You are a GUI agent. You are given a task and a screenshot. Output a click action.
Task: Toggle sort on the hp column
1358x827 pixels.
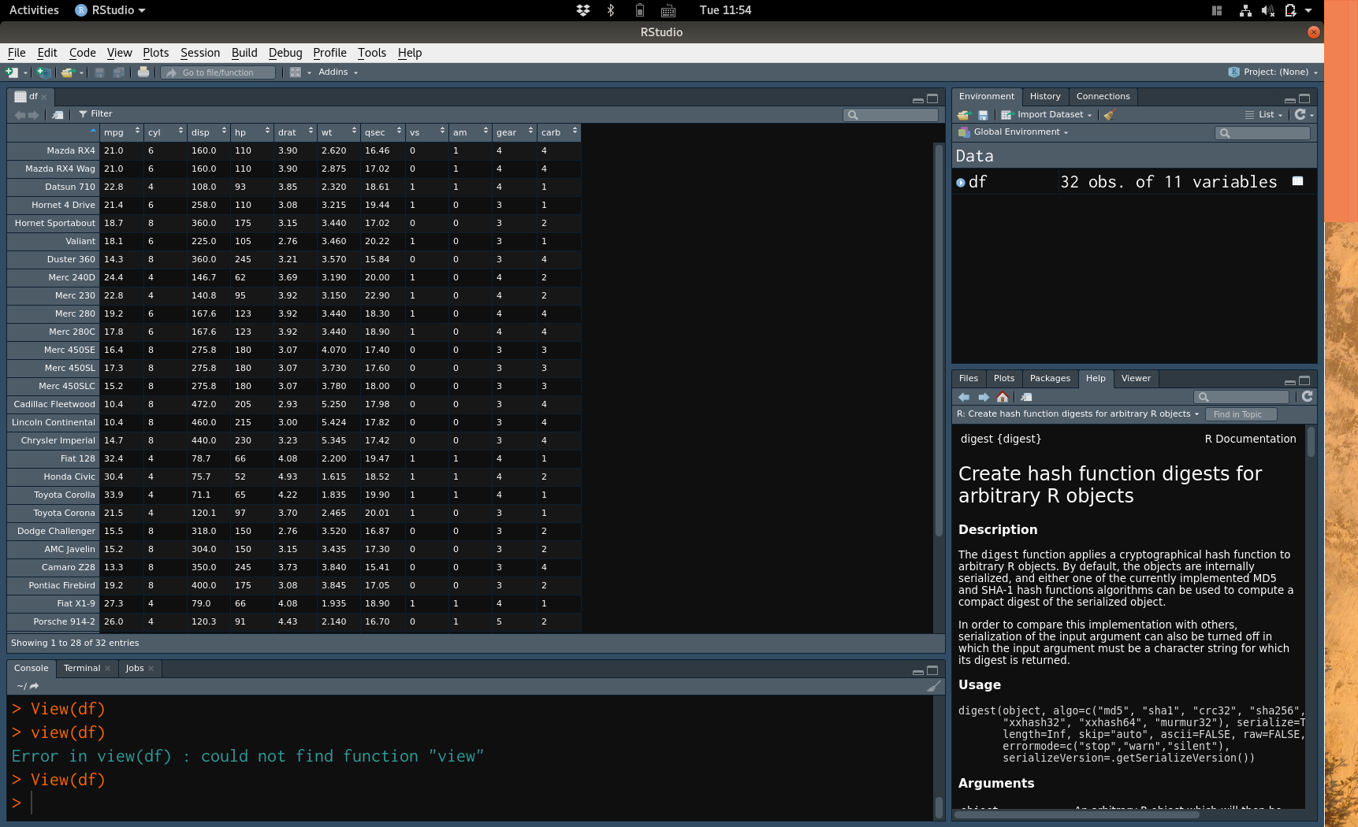(x=251, y=132)
